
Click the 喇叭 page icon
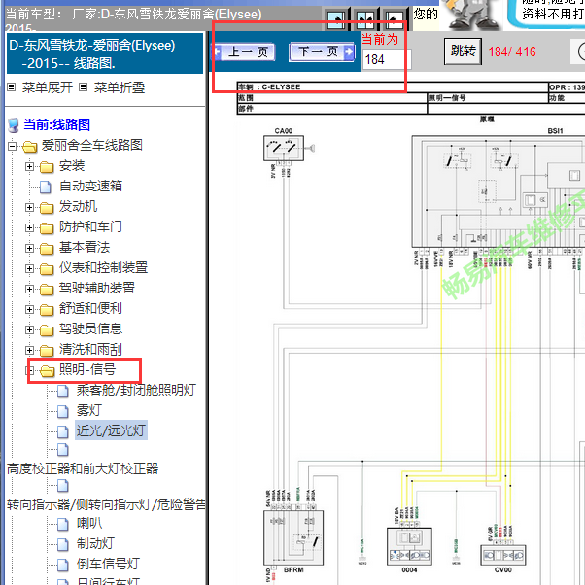[x=62, y=524]
